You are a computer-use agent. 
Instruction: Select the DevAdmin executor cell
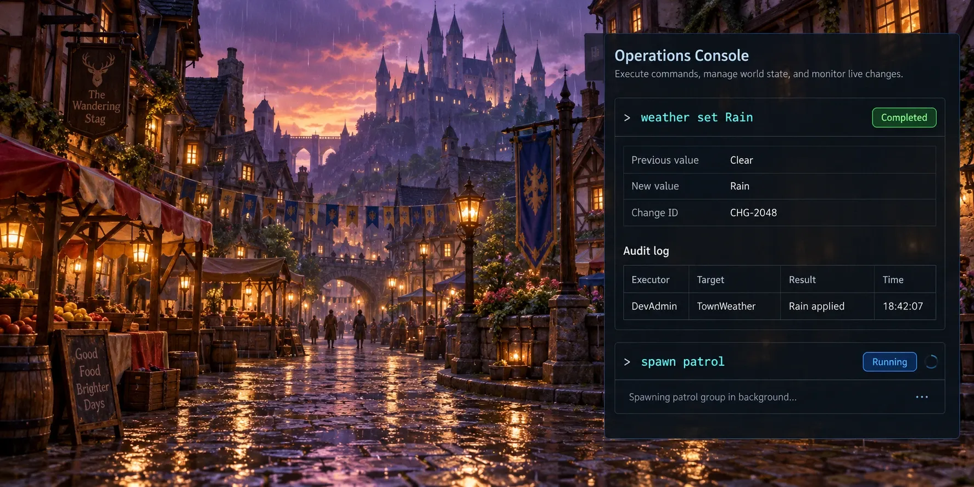click(x=654, y=306)
